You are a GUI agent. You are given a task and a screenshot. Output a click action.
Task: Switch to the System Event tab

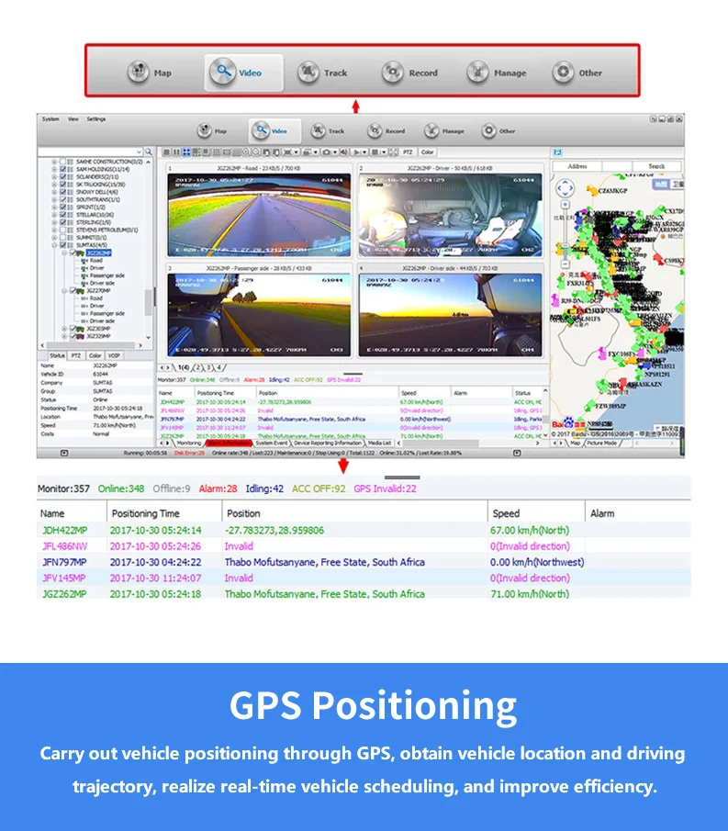[x=271, y=443]
